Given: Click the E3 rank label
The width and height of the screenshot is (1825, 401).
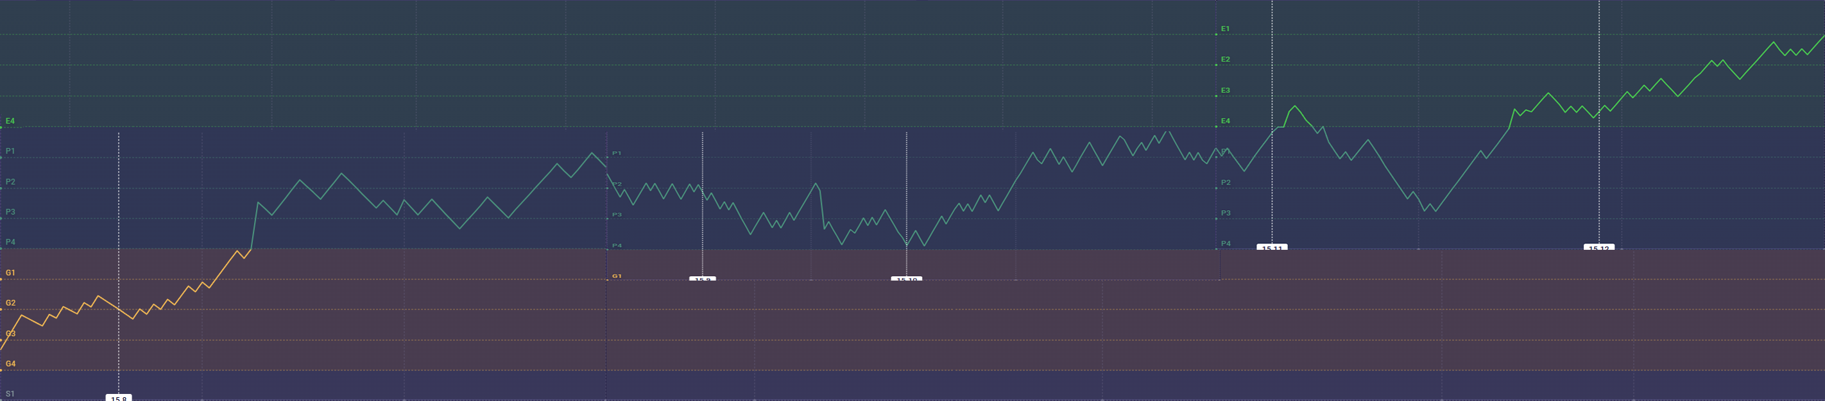Looking at the screenshot, I should [1225, 90].
